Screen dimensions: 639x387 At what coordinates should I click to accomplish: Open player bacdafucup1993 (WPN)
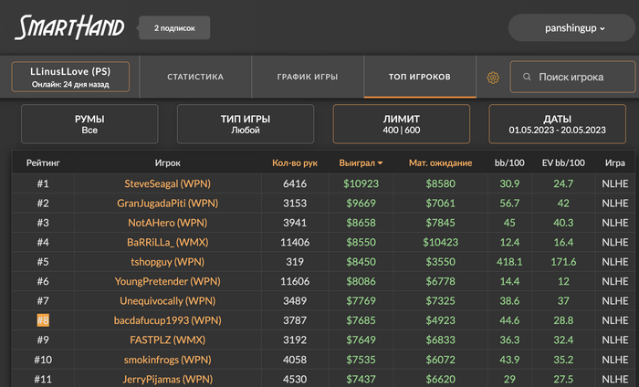[167, 320]
